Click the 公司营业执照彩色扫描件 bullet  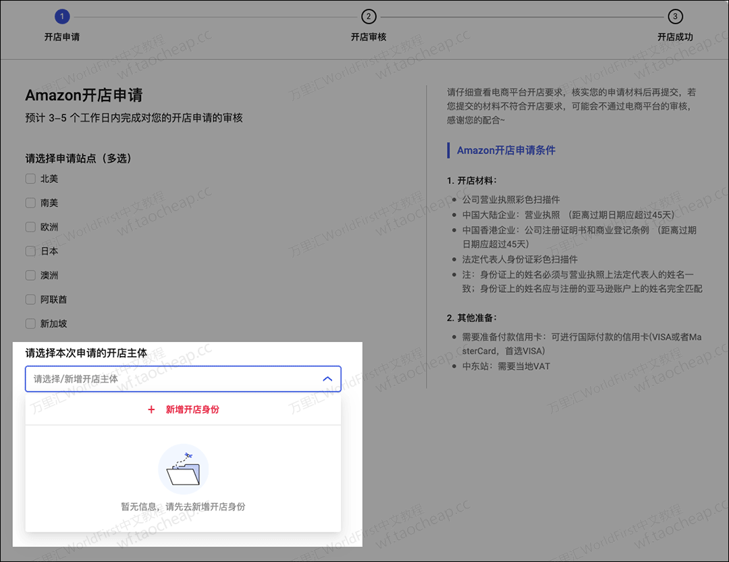tap(511, 200)
